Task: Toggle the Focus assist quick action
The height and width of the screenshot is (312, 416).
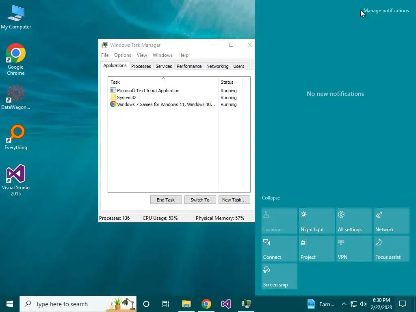Action: pyautogui.click(x=392, y=249)
